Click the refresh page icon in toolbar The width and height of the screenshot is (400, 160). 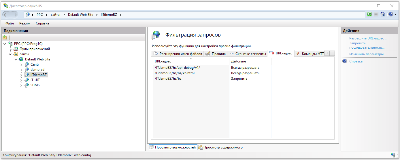tap(369, 14)
